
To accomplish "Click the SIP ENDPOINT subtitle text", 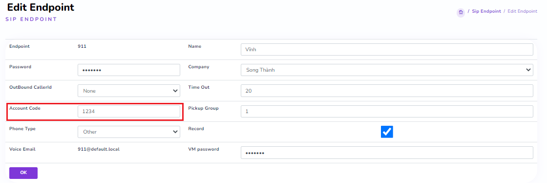I will pos(31,19).
